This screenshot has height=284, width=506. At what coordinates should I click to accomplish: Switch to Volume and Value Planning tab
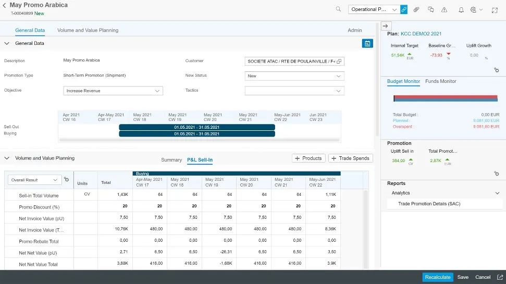point(88,30)
